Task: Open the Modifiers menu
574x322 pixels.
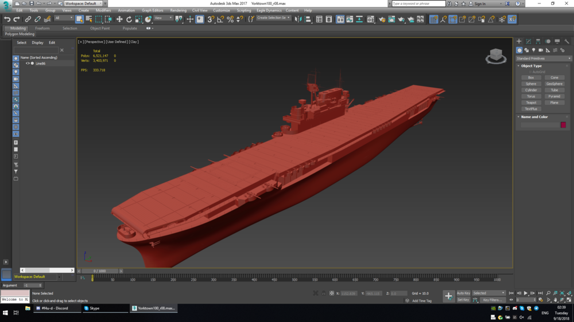Action: [103, 10]
